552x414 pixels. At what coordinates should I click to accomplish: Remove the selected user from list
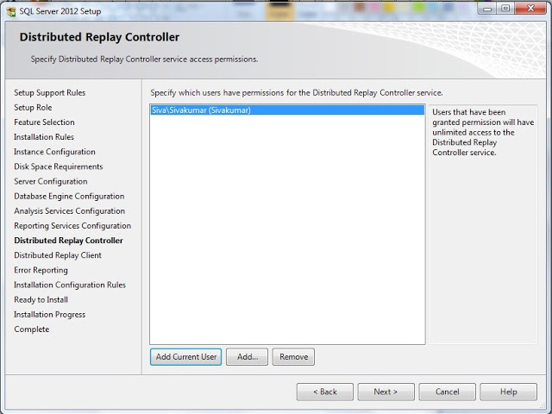coord(293,356)
